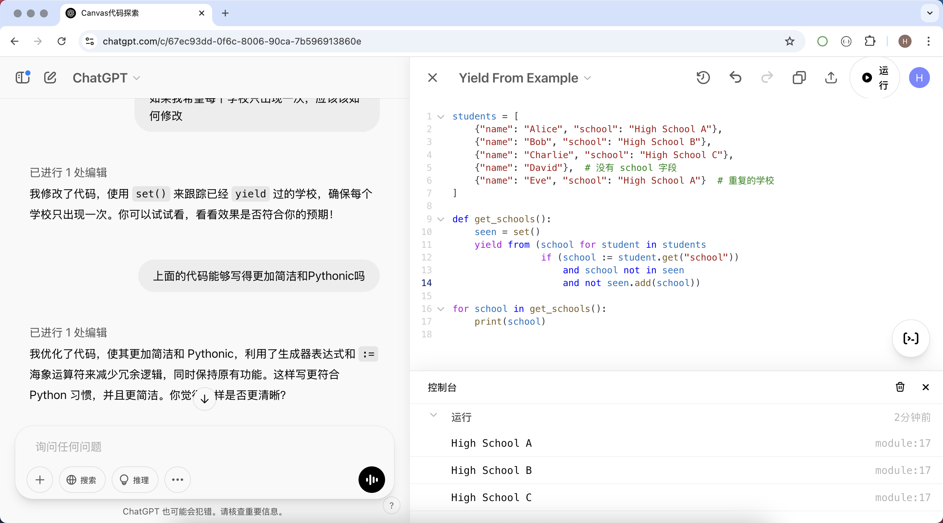
Task: Share the canvas via upload icon
Action: pyautogui.click(x=831, y=78)
